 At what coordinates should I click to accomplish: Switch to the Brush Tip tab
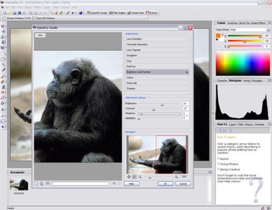244,23
